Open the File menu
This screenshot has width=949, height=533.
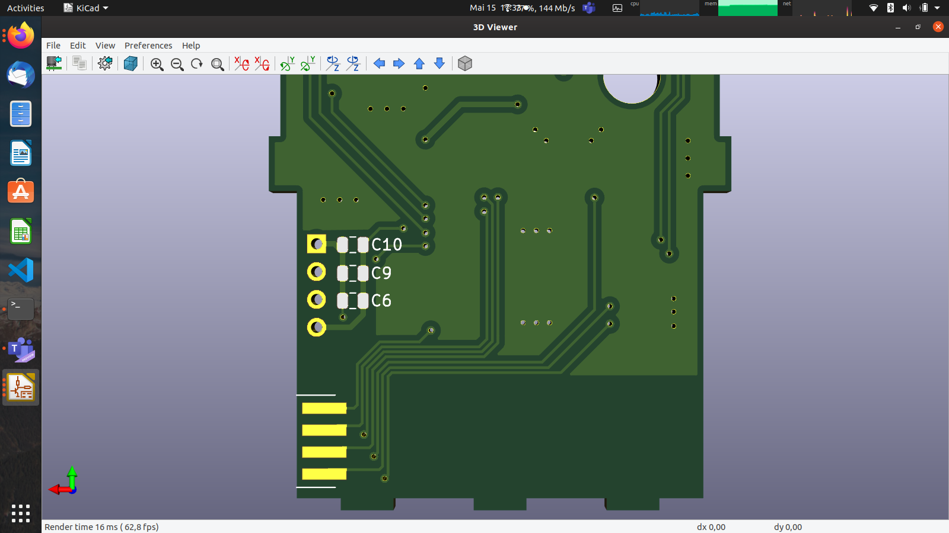[x=53, y=46]
